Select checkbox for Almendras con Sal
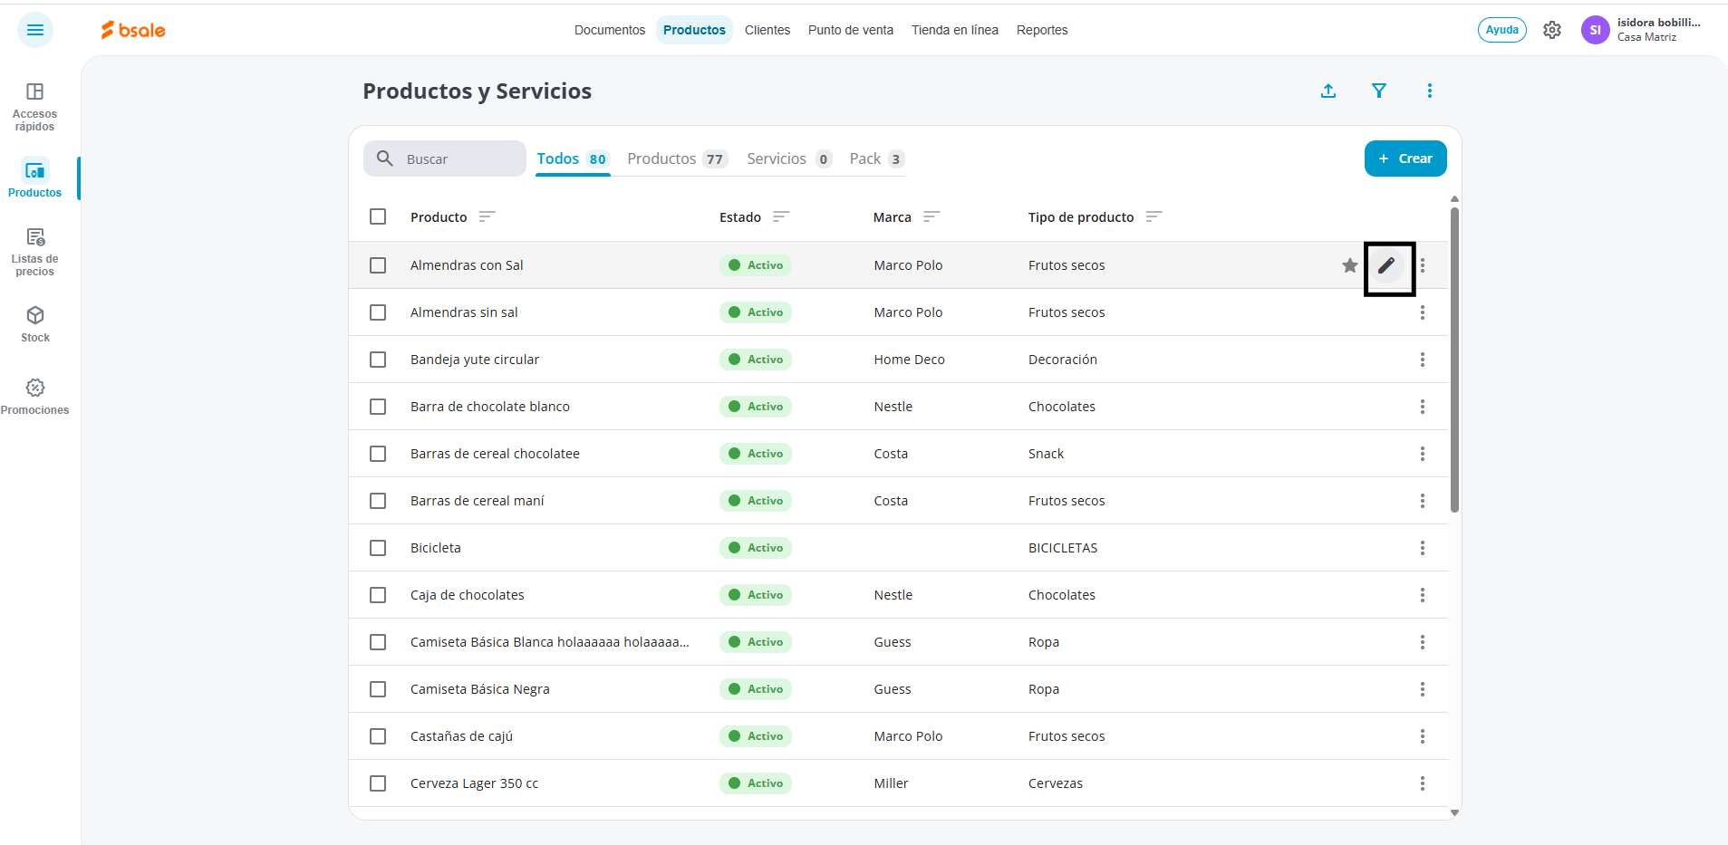Screen dimensions: 1728x845 [378, 265]
